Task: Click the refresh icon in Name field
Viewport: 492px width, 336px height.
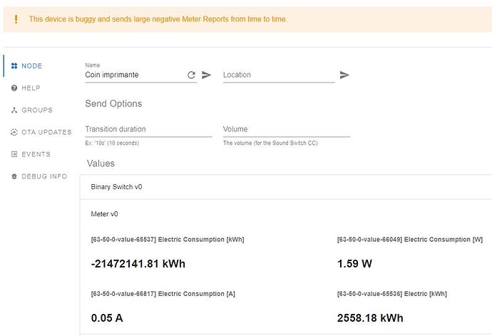Action: pyautogui.click(x=191, y=75)
